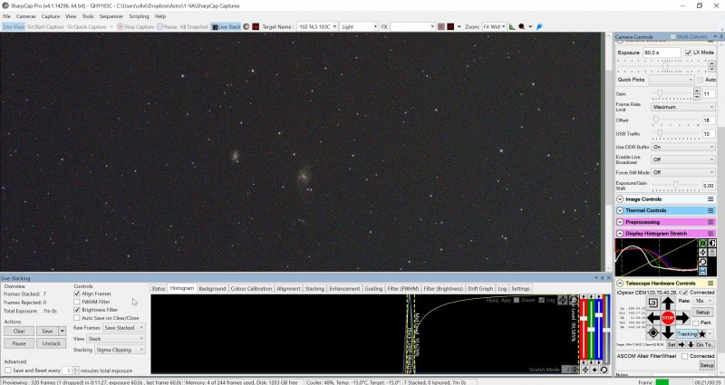725x385 pixels.
Task: Uncheck Align Frames checkbox
Action: 77,294
